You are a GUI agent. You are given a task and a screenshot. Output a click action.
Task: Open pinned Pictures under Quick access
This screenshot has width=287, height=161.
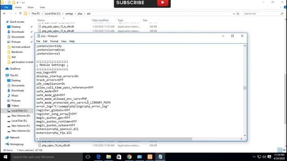(16, 42)
